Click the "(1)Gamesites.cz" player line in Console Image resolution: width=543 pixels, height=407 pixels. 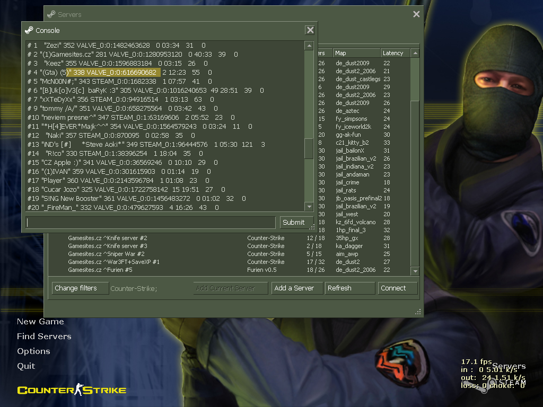click(x=133, y=55)
